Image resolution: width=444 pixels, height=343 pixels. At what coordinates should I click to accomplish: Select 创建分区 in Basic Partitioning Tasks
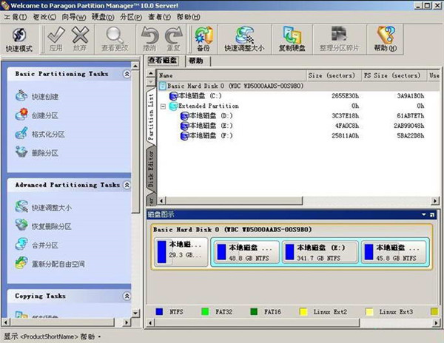point(44,115)
